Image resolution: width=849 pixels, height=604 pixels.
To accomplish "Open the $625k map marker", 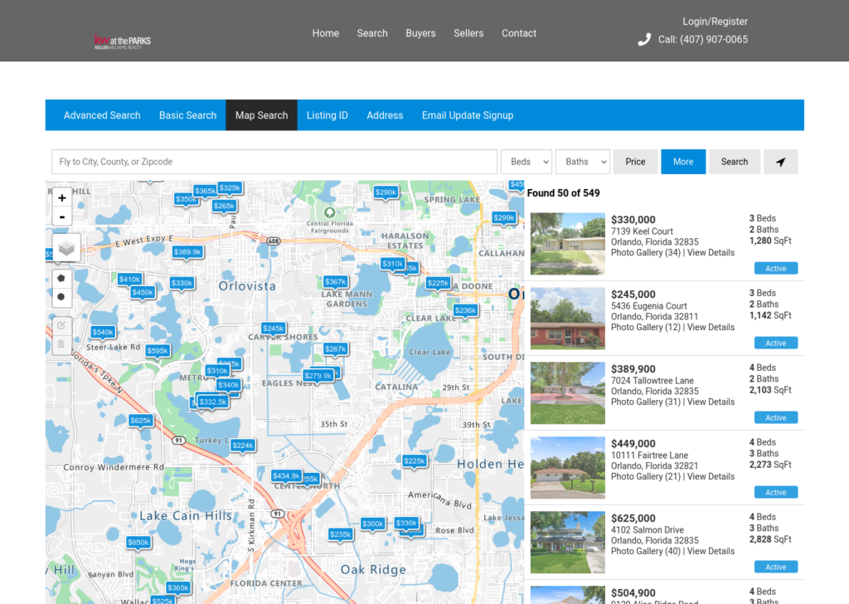I will click(141, 421).
